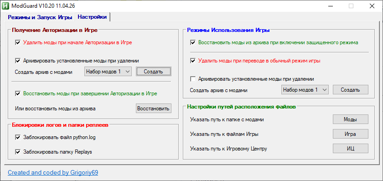
Task: Click the ModGuard app icon in title bar
Action: tap(5, 5)
